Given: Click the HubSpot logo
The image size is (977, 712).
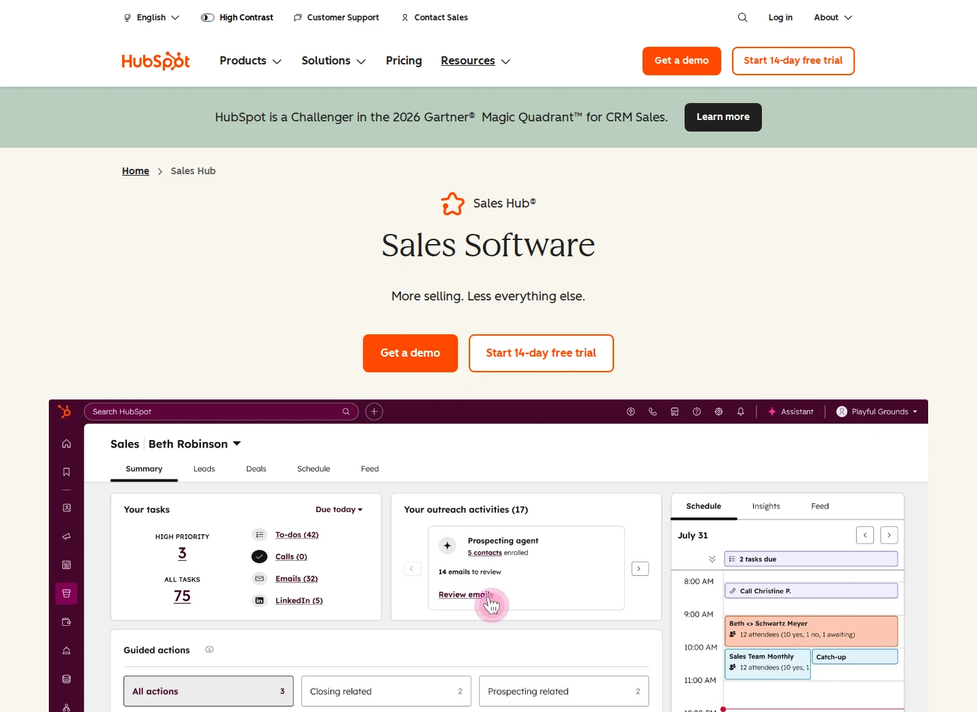Looking at the screenshot, I should (x=155, y=61).
